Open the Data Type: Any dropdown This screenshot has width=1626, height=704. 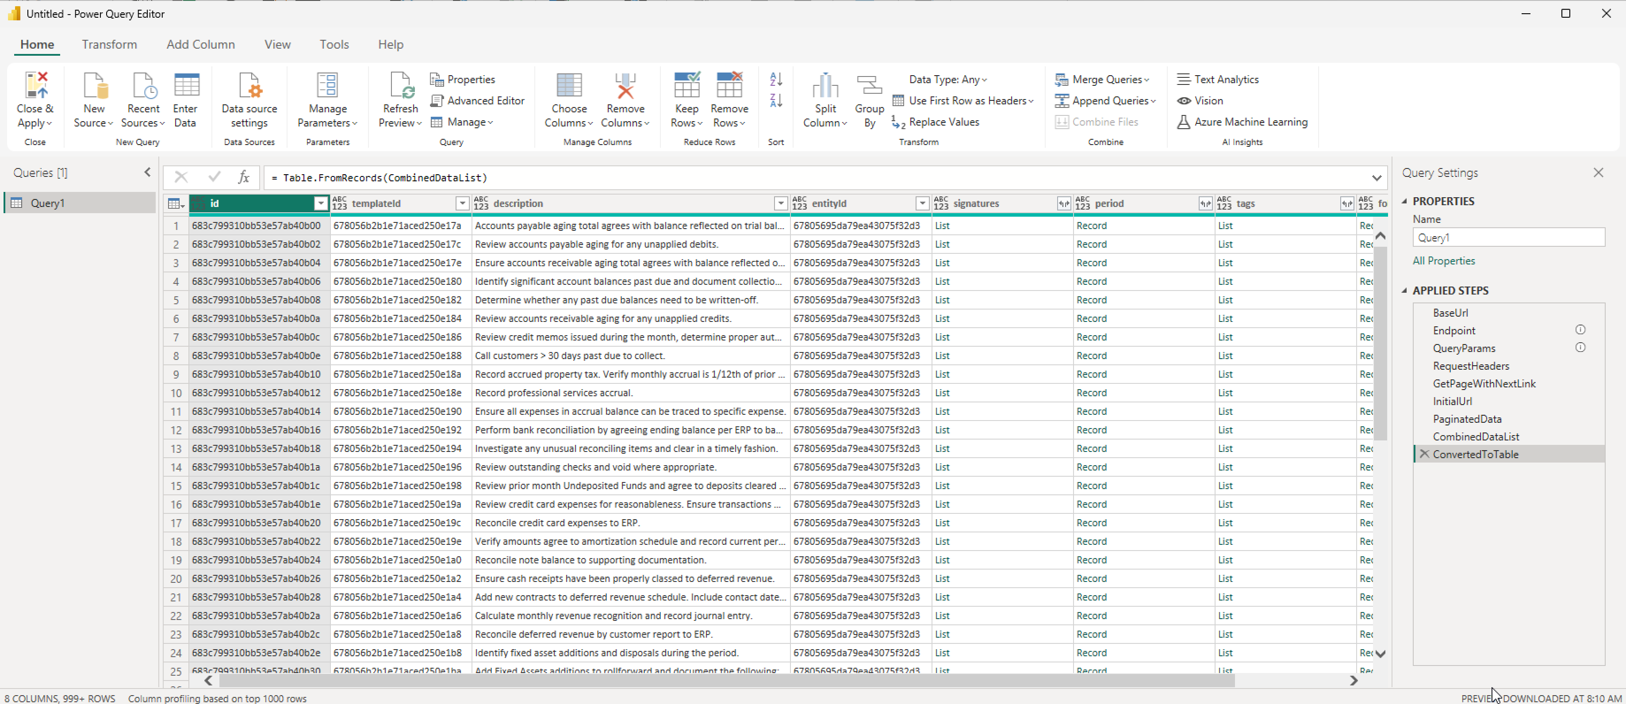click(947, 80)
